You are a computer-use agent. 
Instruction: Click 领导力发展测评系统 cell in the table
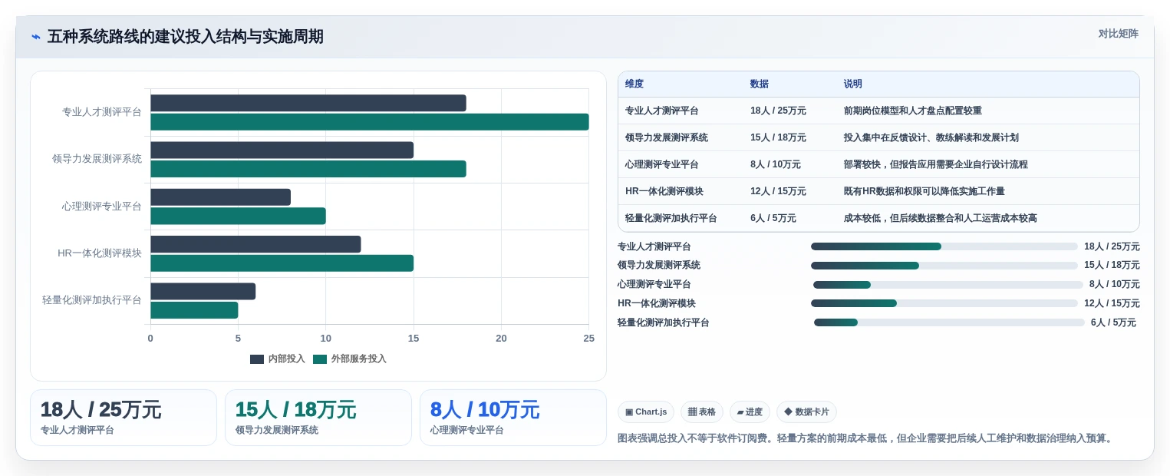pyautogui.click(x=667, y=137)
